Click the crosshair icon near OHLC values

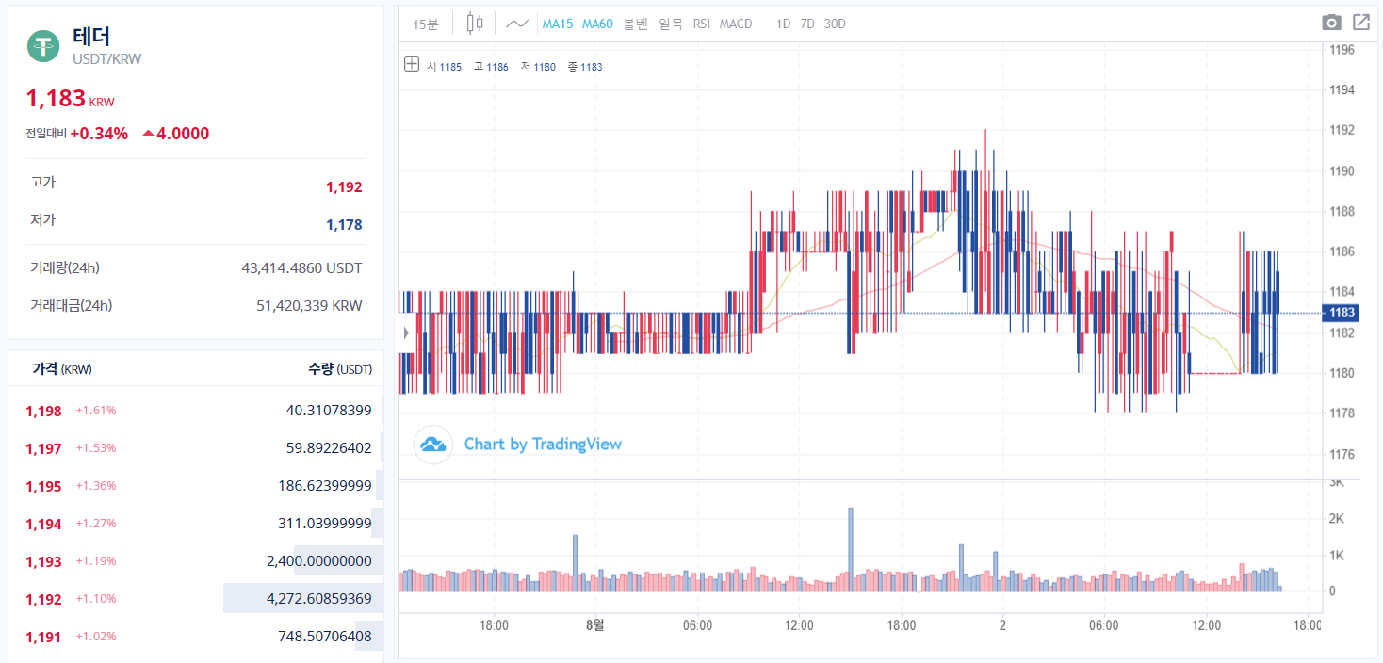pos(411,65)
